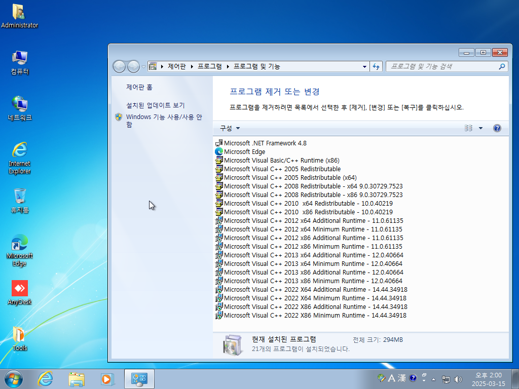
Task: Expand arrow after 제어판 in breadcrumb
Action: (192, 66)
